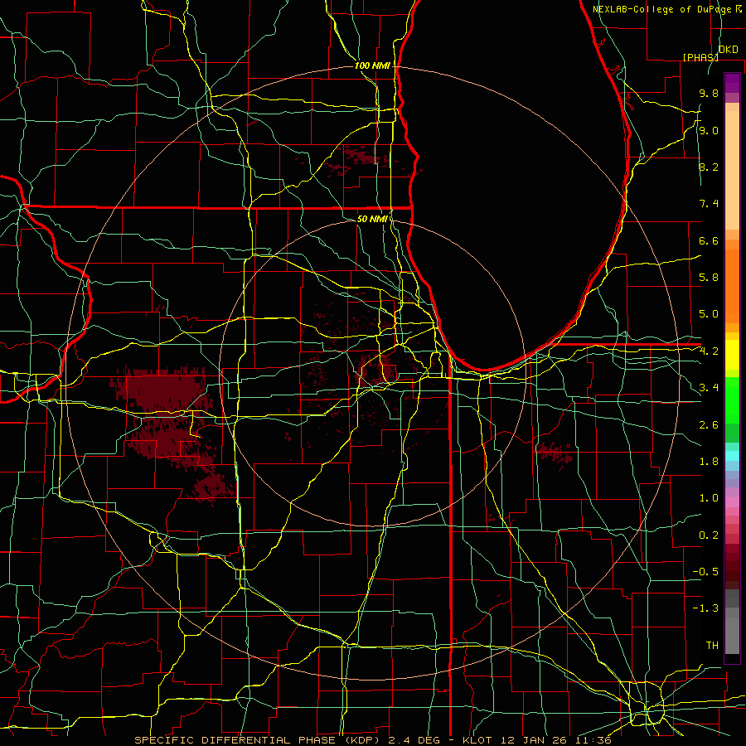Click the 100 NMI range ring label

(372, 65)
